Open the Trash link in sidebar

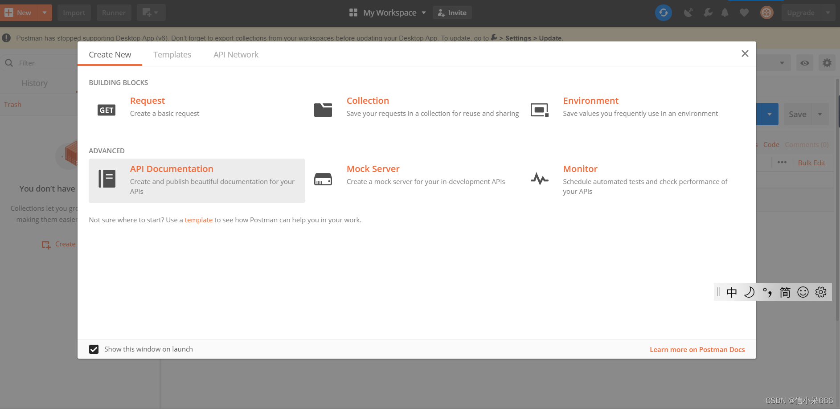(x=12, y=104)
